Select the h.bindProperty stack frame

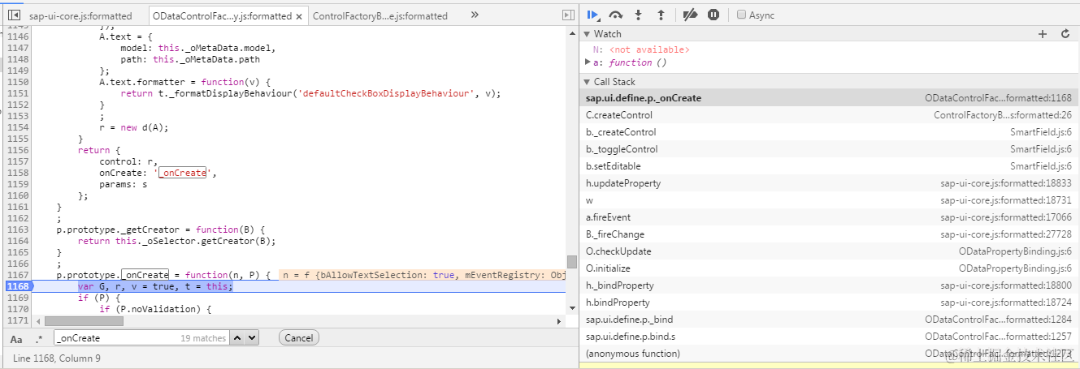click(x=829, y=302)
